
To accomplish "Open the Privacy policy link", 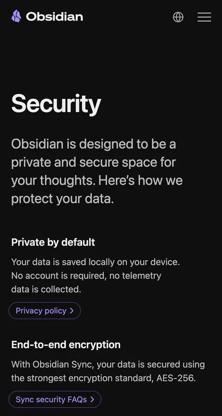I will click(x=44, y=311).
